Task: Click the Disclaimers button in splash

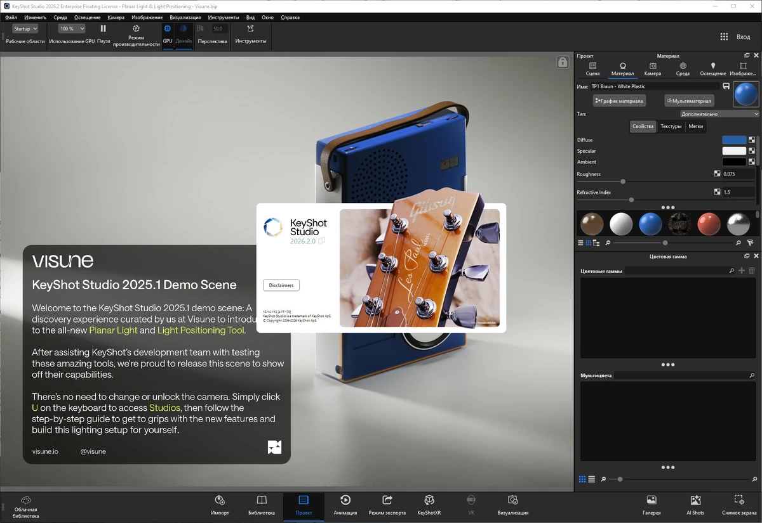Action: pos(281,285)
